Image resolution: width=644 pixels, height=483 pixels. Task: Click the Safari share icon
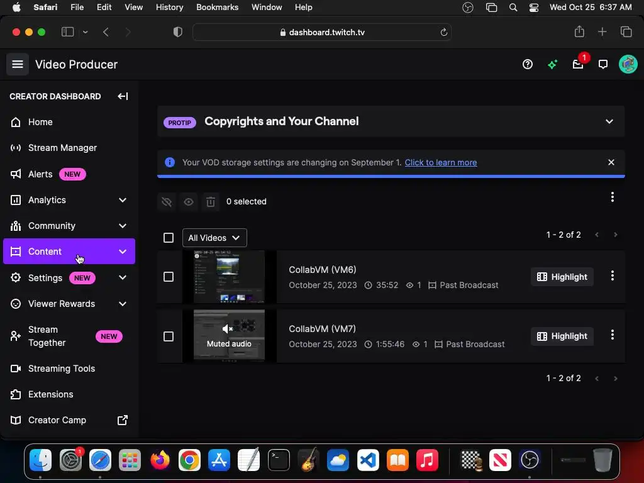[579, 31]
